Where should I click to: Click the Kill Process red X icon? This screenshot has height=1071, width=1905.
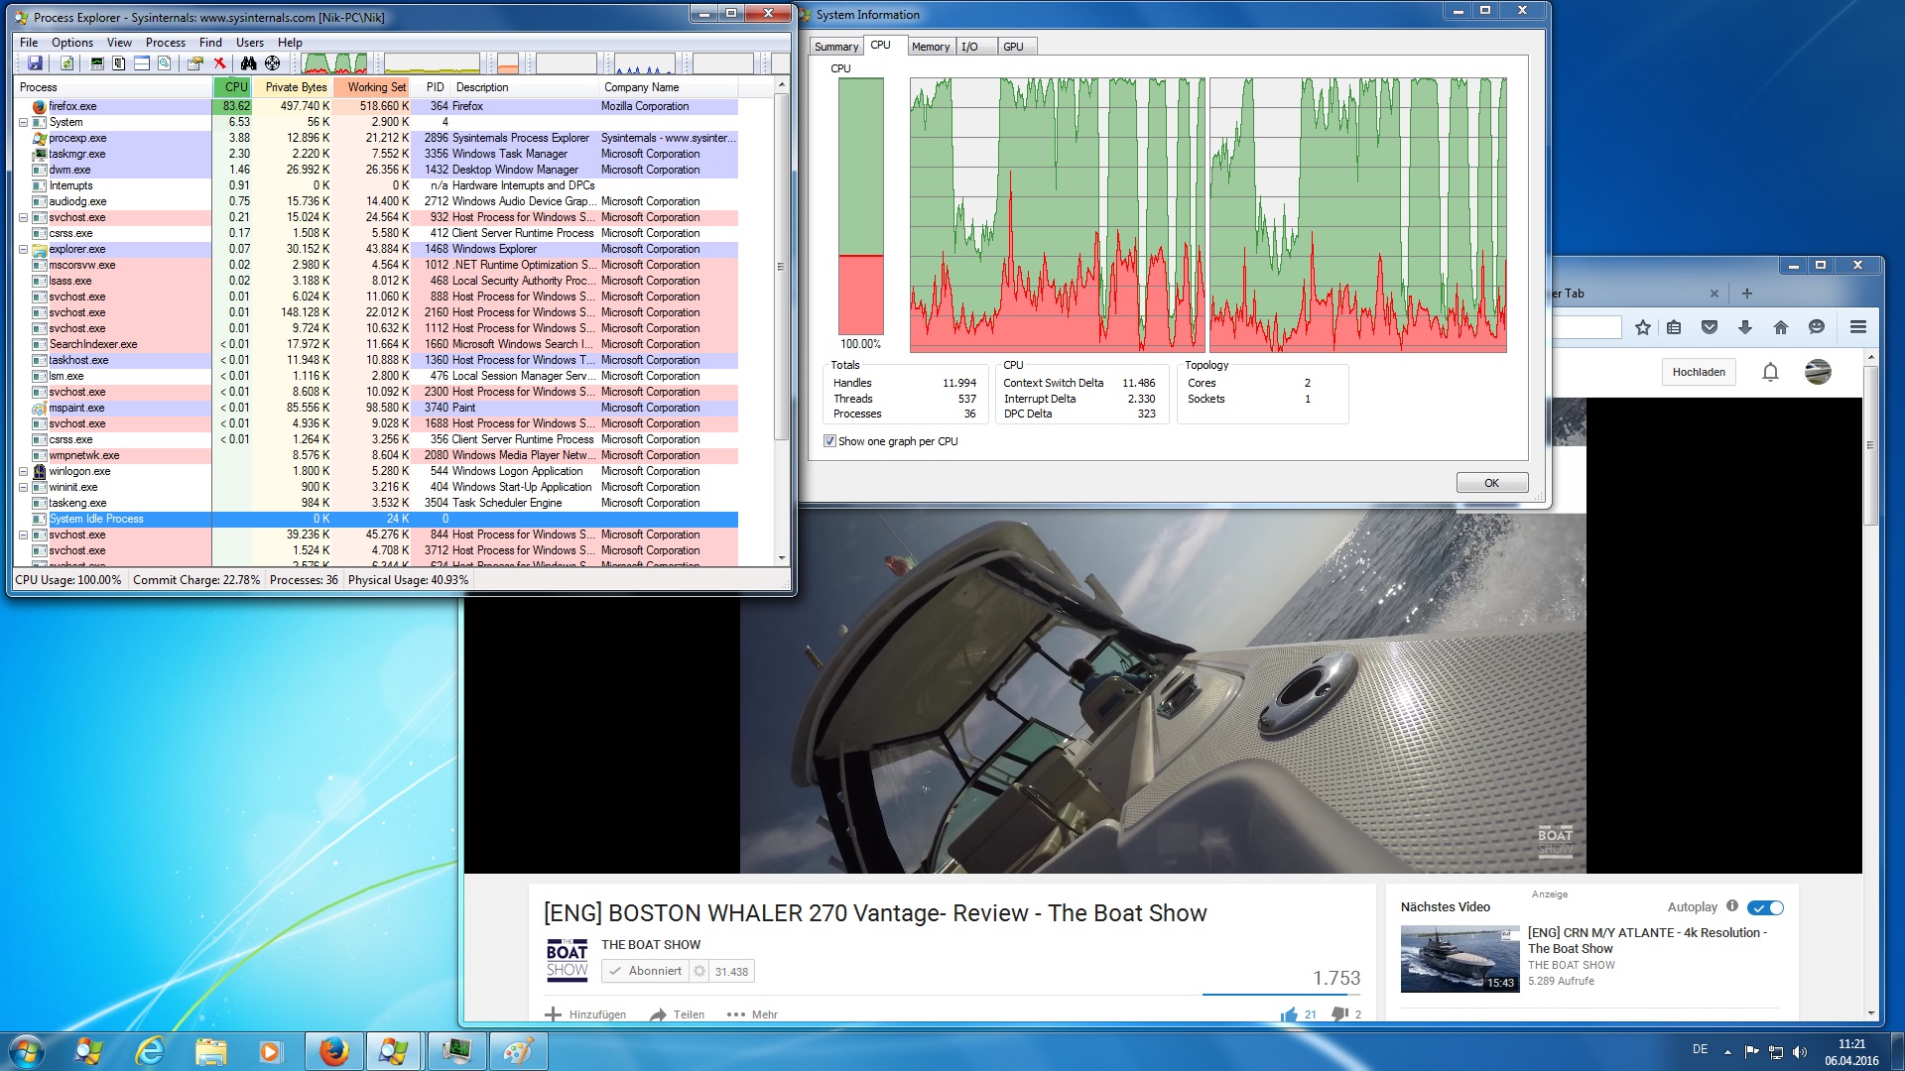[x=220, y=63]
